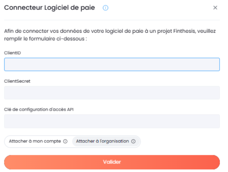Show info tooltip for Attacher à mon compte
This screenshot has height=172, width=228.
point(65,141)
